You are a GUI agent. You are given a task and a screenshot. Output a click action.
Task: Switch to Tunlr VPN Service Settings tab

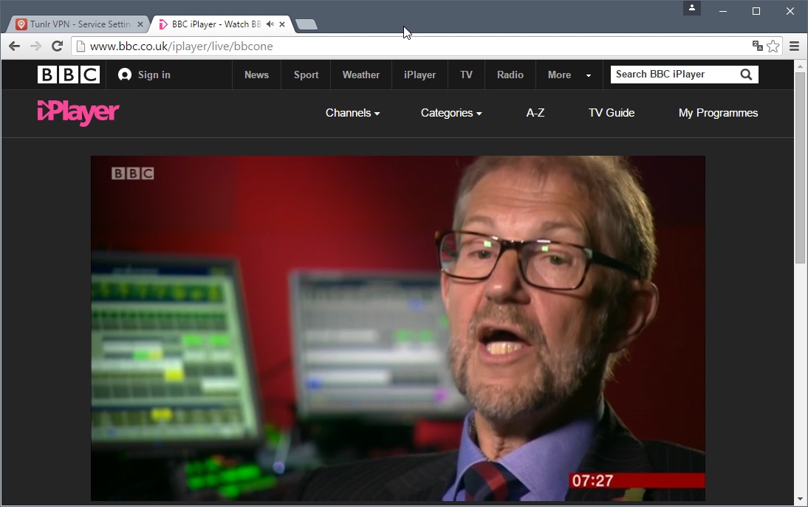click(x=79, y=24)
